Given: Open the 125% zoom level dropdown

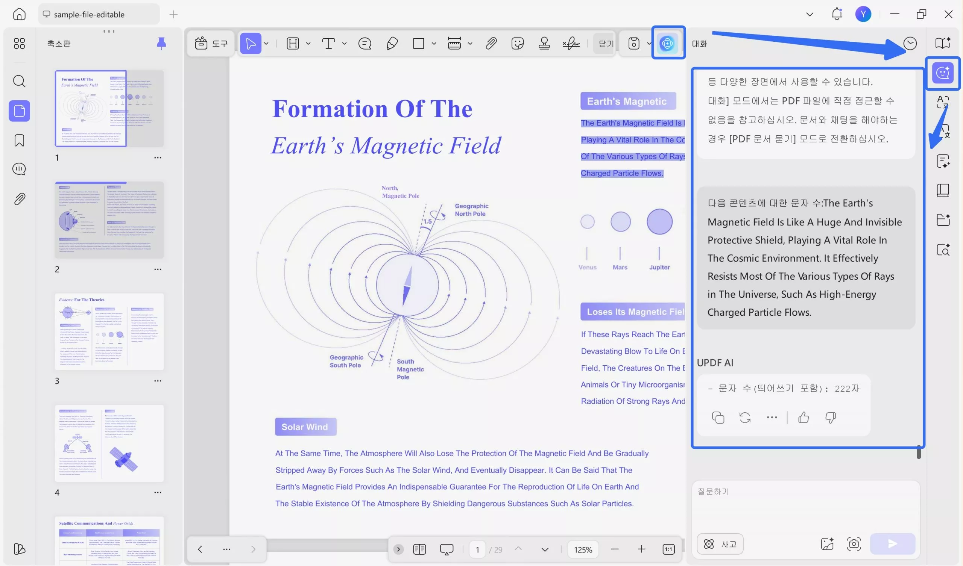Looking at the screenshot, I should tap(583, 549).
